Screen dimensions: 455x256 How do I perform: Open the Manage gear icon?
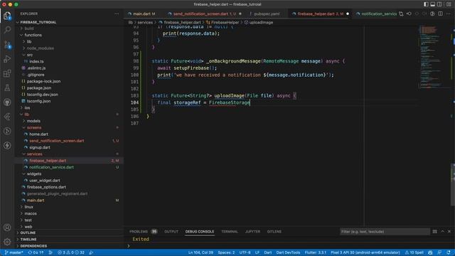7,242
